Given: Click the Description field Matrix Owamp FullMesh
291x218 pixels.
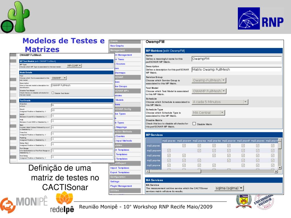Looking at the screenshot, I should point(237,70).
